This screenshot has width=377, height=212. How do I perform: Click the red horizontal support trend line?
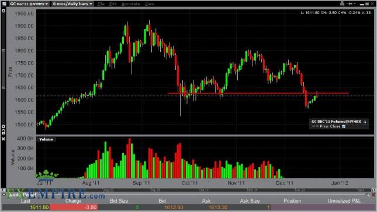click(x=258, y=93)
